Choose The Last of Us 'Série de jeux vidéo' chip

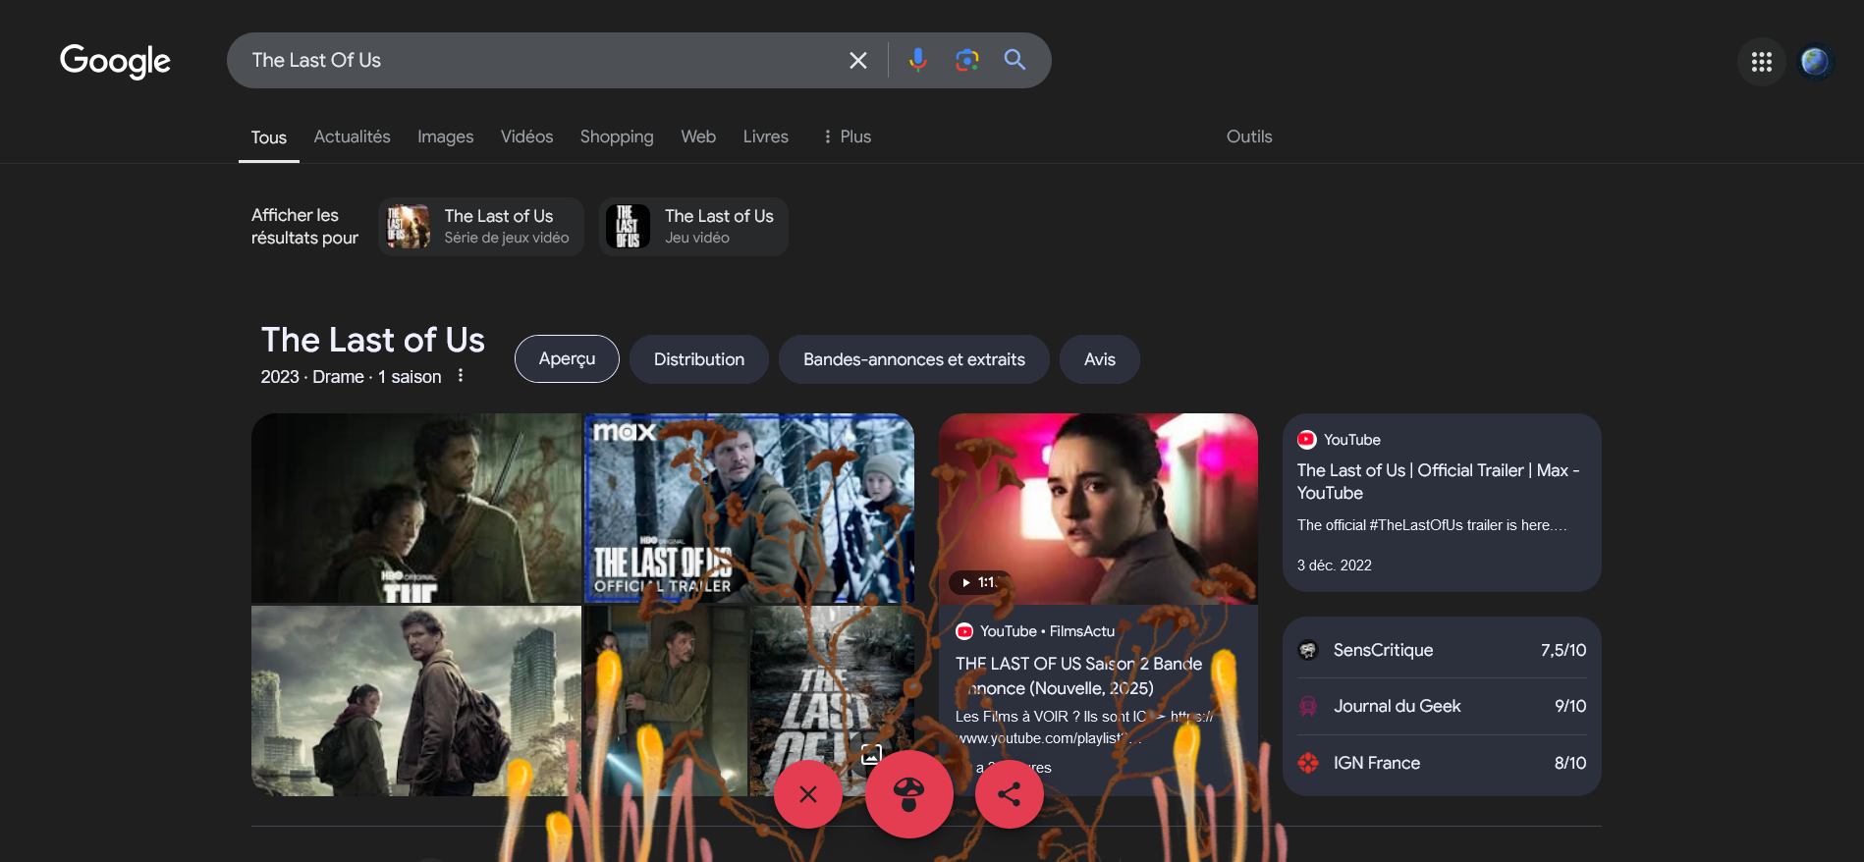point(481,227)
